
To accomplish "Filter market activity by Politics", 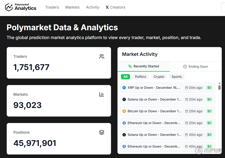I will (141, 77).
